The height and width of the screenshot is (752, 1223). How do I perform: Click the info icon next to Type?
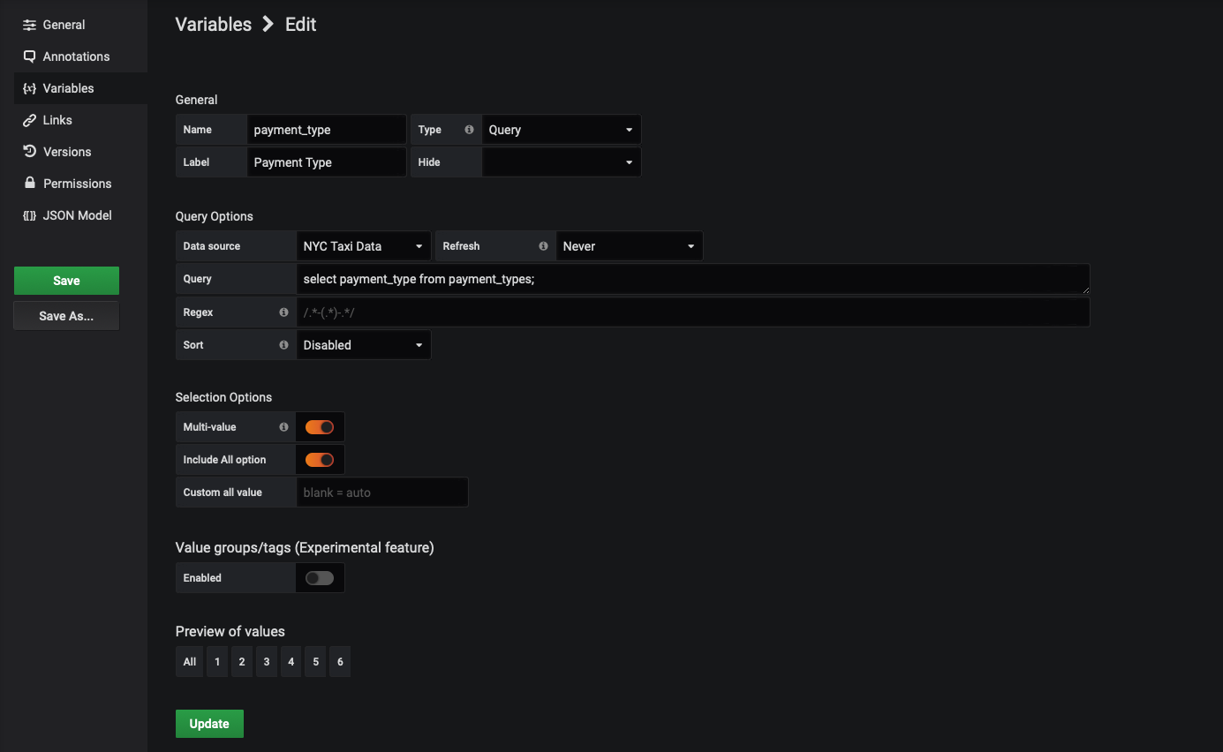pyautogui.click(x=468, y=129)
